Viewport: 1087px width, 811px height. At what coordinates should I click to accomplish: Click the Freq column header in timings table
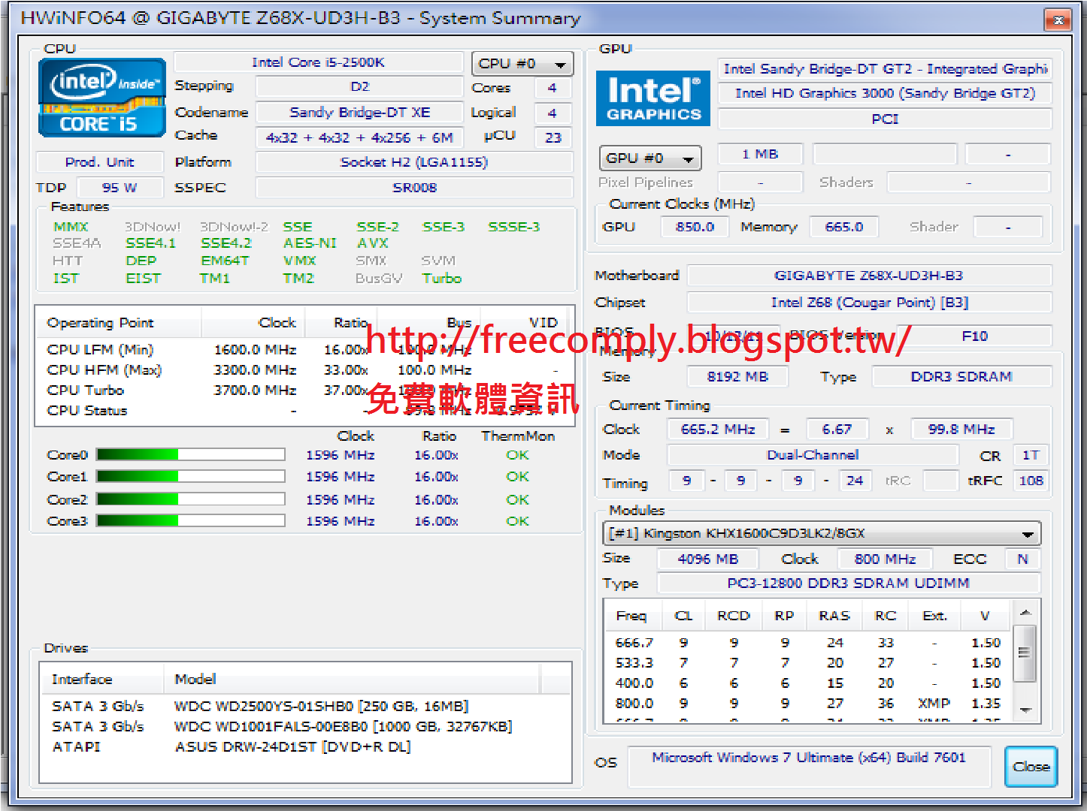point(631,616)
